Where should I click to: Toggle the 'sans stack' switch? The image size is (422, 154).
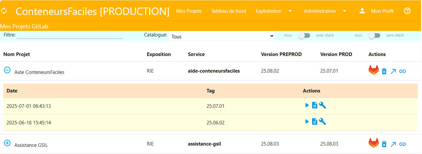(x=374, y=35)
